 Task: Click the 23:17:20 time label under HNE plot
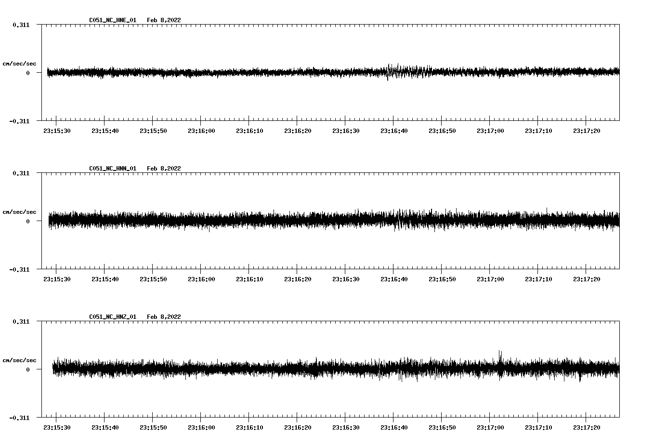[587, 131]
